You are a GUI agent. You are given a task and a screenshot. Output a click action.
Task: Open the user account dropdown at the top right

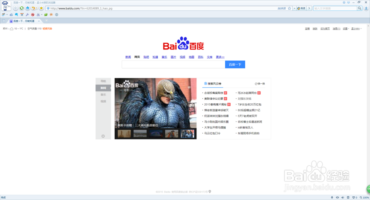click(356, 29)
